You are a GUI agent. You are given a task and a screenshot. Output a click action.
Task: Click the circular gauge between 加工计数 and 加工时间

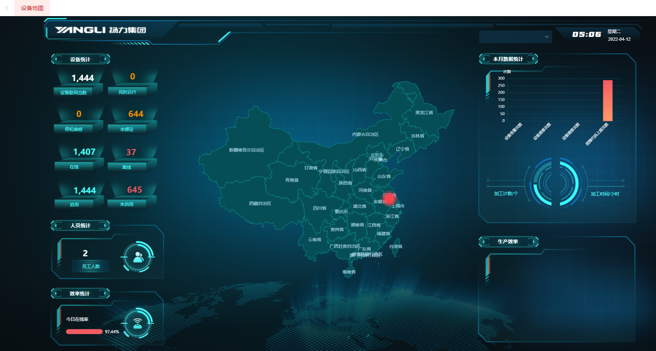tap(556, 183)
